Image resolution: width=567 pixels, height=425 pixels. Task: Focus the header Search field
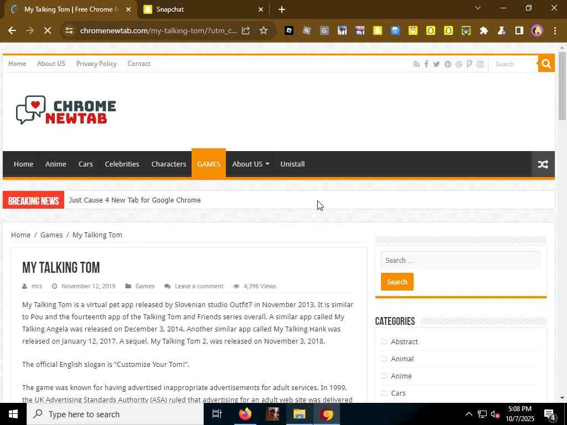point(513,64)
